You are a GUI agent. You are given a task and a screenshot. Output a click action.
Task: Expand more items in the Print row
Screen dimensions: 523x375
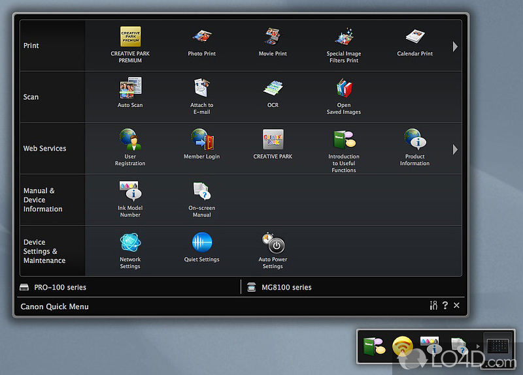[455, 46]
